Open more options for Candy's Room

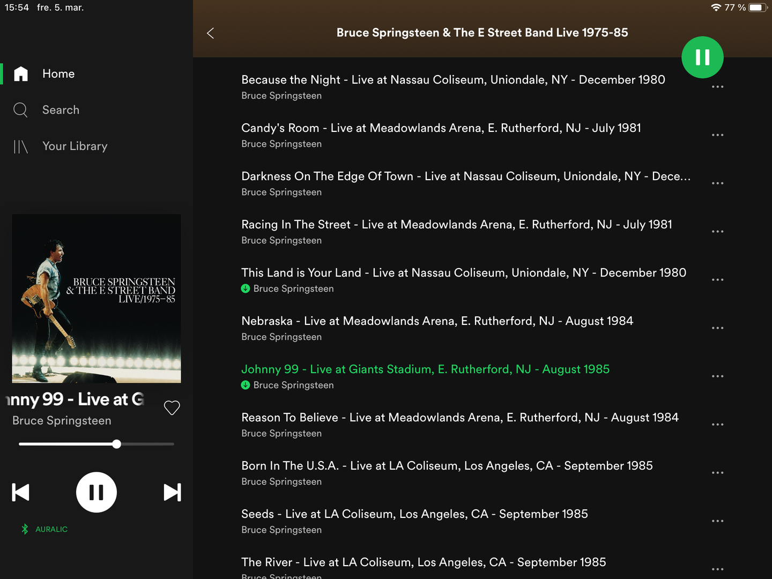717,135
